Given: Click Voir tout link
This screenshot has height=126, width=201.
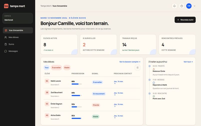Looking at the screenshot, I should [188, 62].
